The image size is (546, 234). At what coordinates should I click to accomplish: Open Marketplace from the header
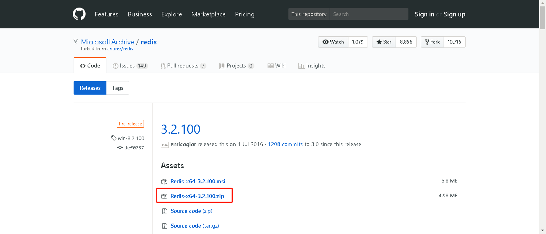coord(208,14)
